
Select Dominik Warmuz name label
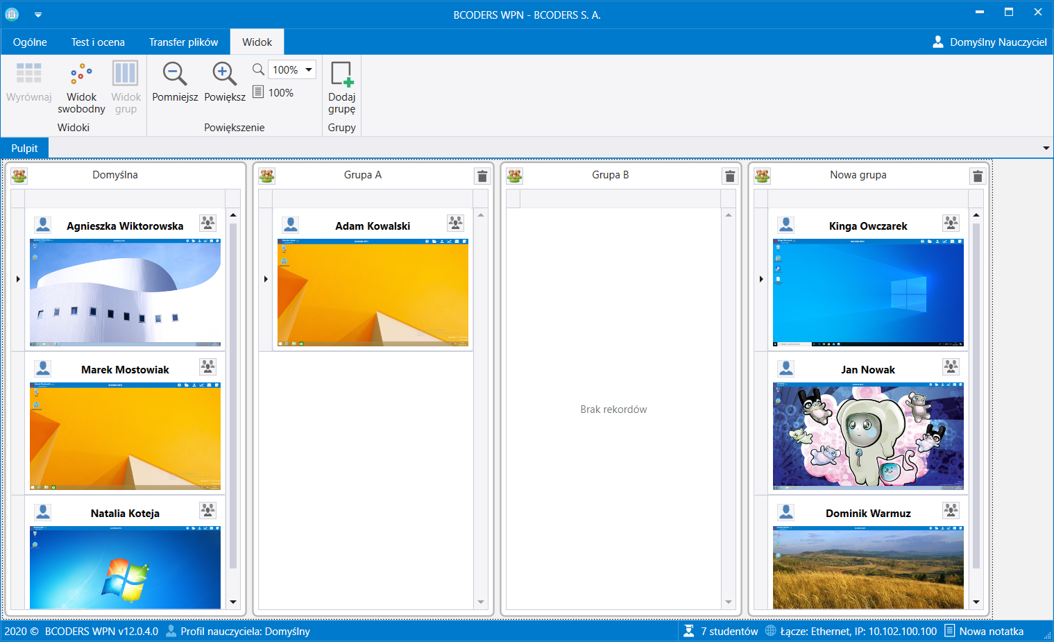pyautogui.click(x=868, y=514)
